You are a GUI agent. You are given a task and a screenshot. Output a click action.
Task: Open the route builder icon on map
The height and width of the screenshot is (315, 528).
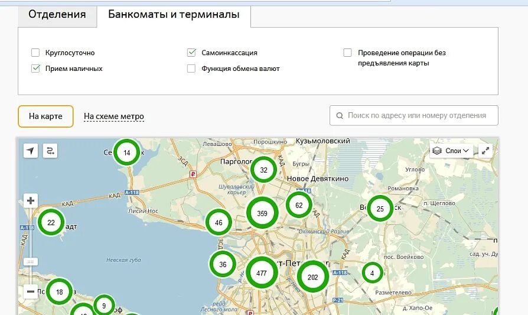click(50, 151)
